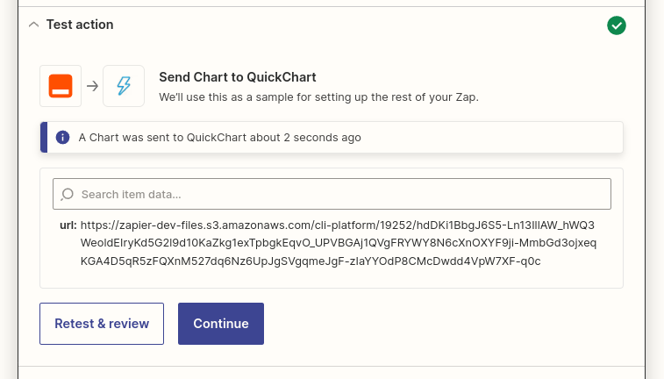Click the magnifier icon in search box
The width and height of the screenshot is (664, 379).
[68, 195]
